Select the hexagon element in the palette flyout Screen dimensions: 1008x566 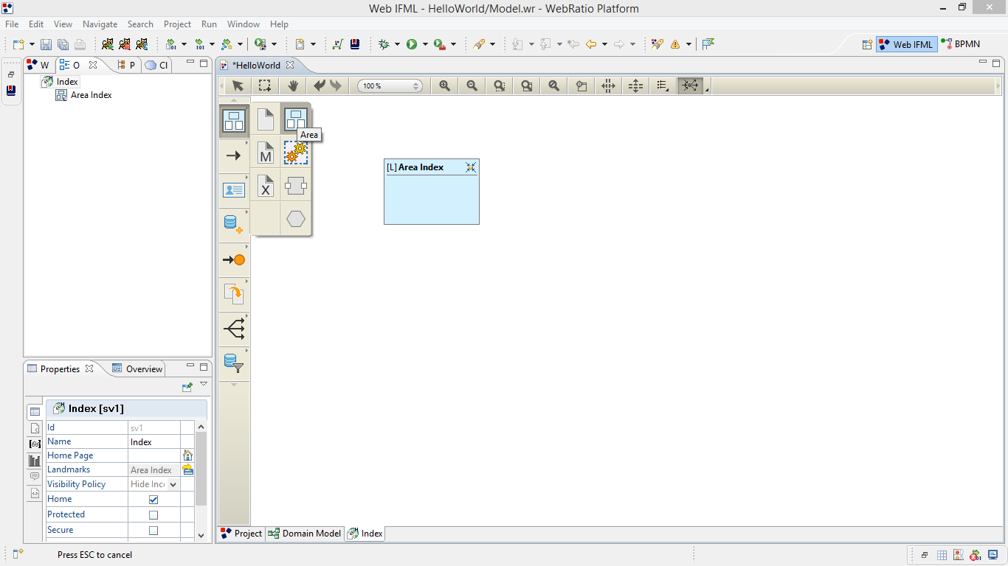point(296,219)
